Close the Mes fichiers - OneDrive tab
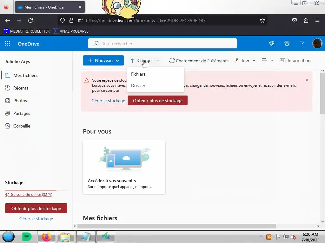The image size is (325, 243). (x=80, y=7)
